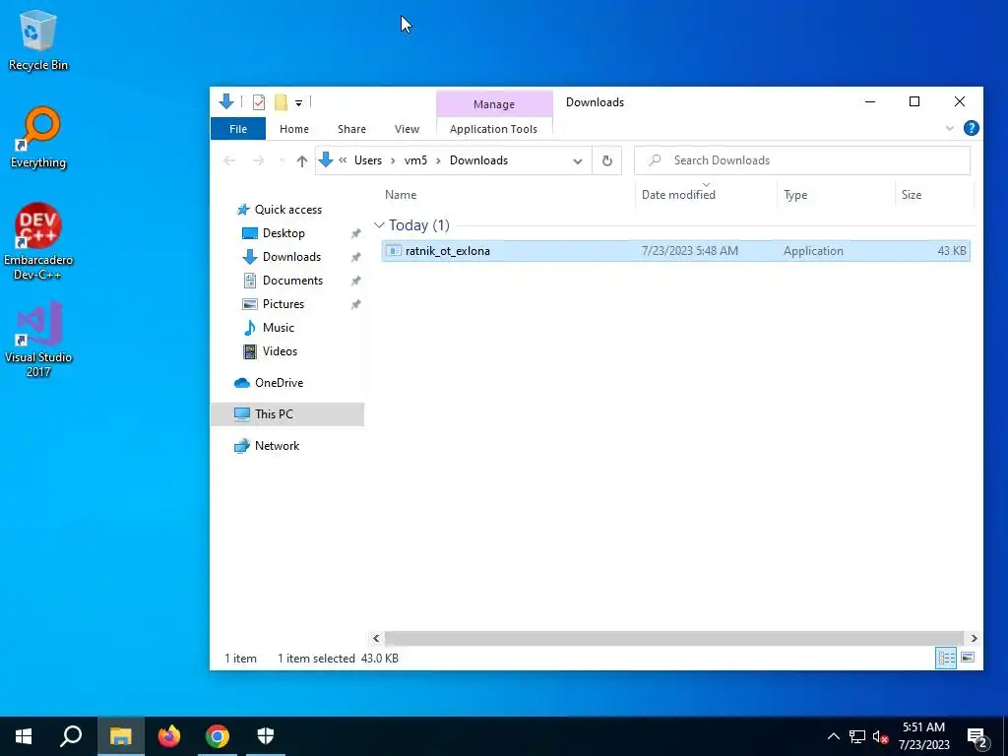Viewport: 1008px width, 756px height.
Task: Click the Users breadcrumb in address bar
Action: [x=368, y=160]
